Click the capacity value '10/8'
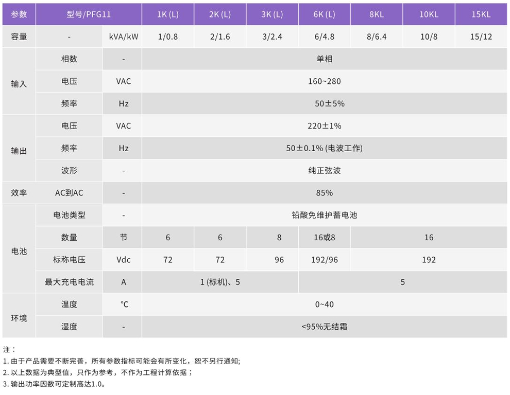This screenshot has height=395, width=510. tap(429, 37)
